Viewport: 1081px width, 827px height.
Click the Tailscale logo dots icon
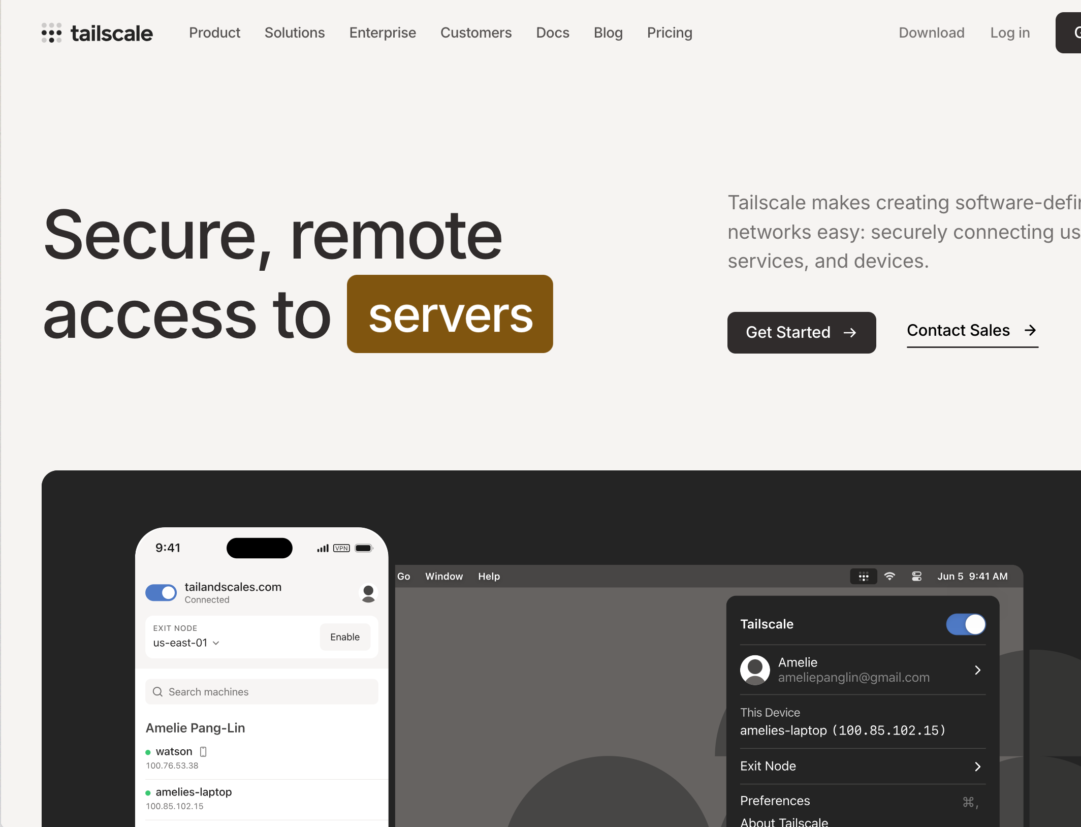pyautogui.click(x=51, y=33)
